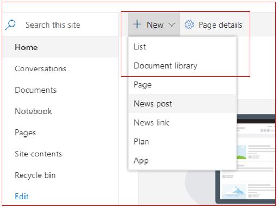Collapse the New dropdown chevron

pos(171,24)
